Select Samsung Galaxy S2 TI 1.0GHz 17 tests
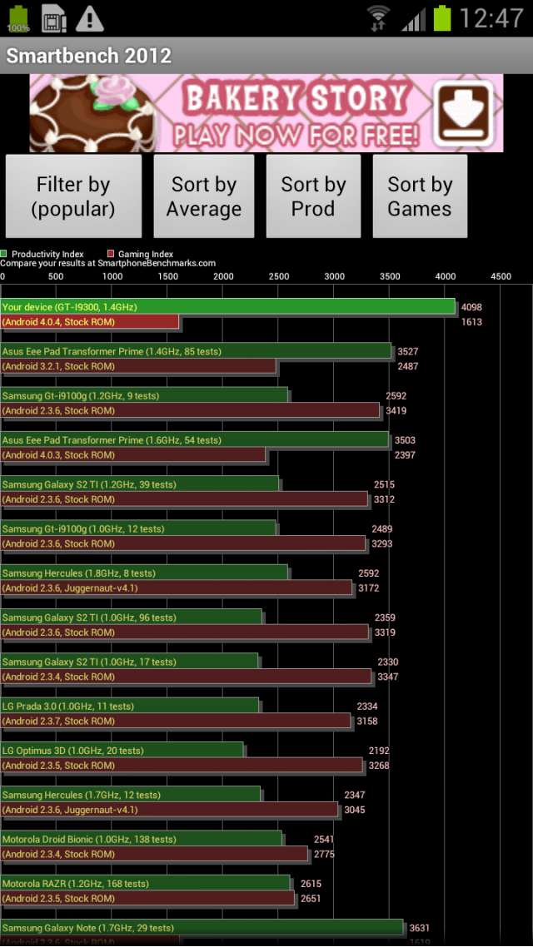This screenshot has height=947, width=533. pos(129,662)
